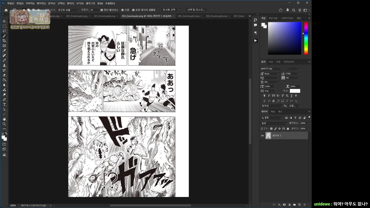Select the Horizontal Type tool
Screen dimensions: 370x208
[x=4, y=105]
